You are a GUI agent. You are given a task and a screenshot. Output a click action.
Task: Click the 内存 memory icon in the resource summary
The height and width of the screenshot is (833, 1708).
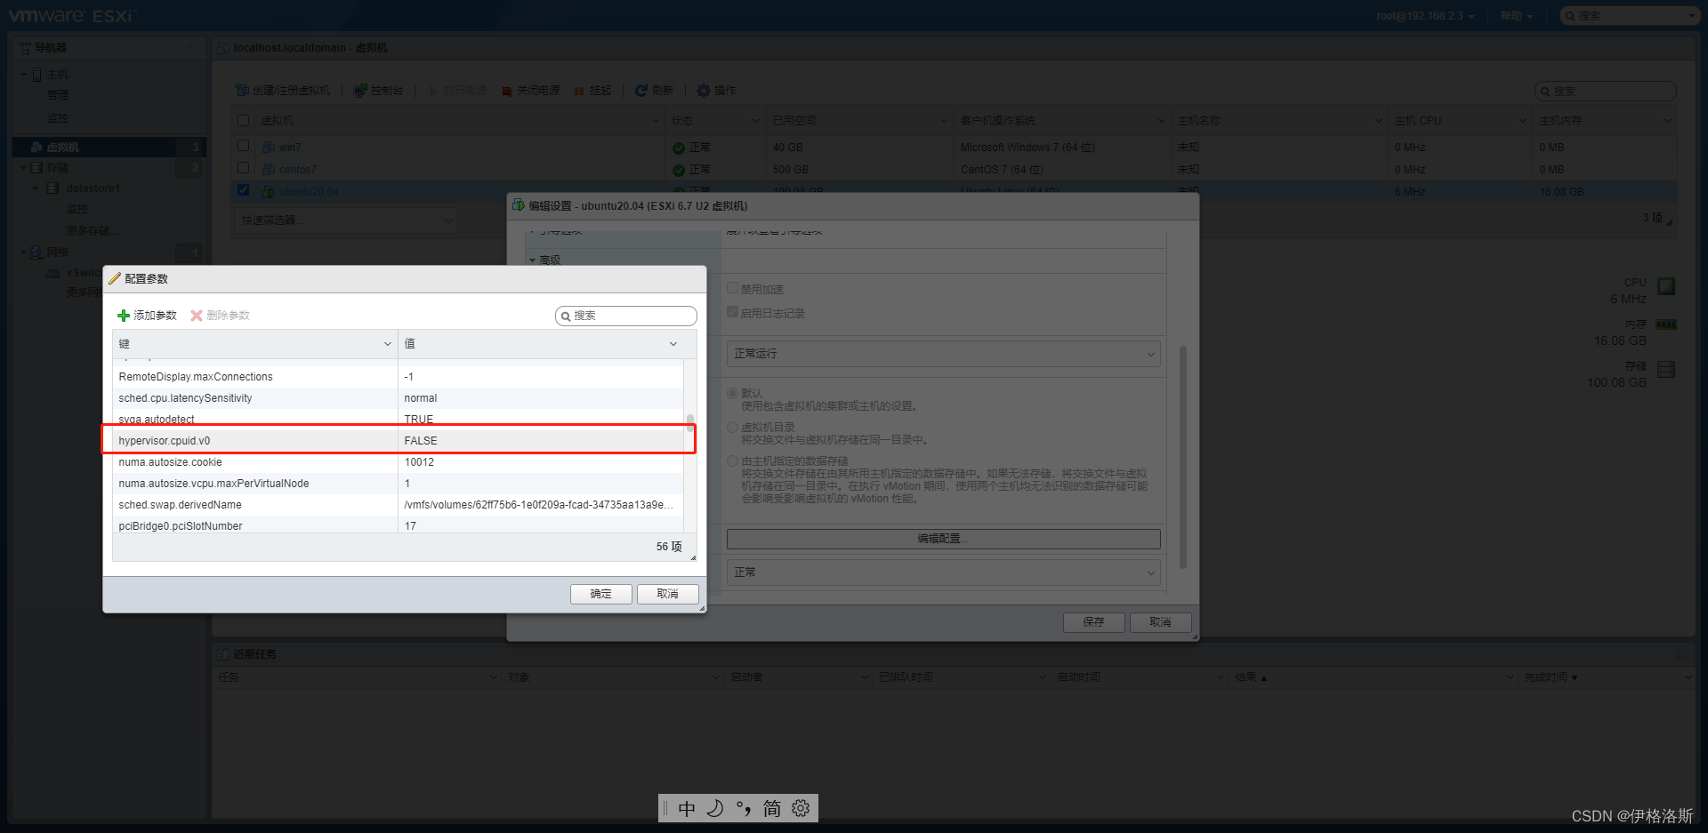pyautogui.click(x=1666, y=325)
